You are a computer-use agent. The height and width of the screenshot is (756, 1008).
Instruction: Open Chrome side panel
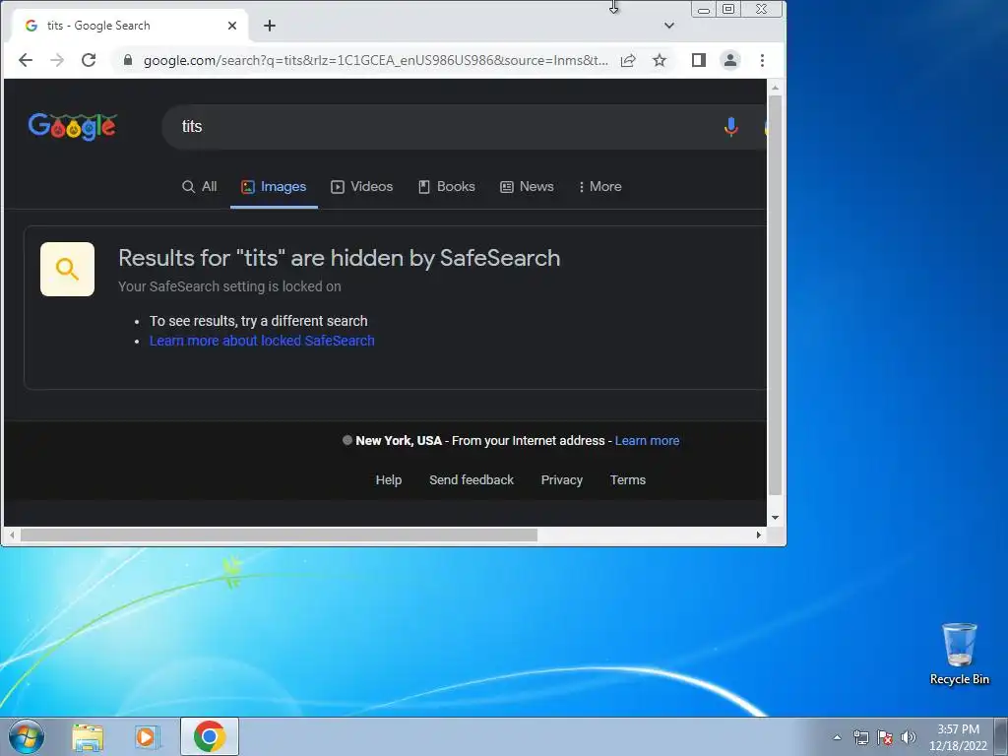pos(699,60)
